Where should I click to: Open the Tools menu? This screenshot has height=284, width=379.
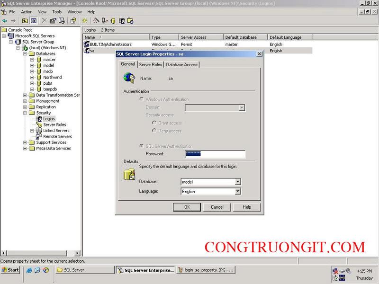coord(57,12)
